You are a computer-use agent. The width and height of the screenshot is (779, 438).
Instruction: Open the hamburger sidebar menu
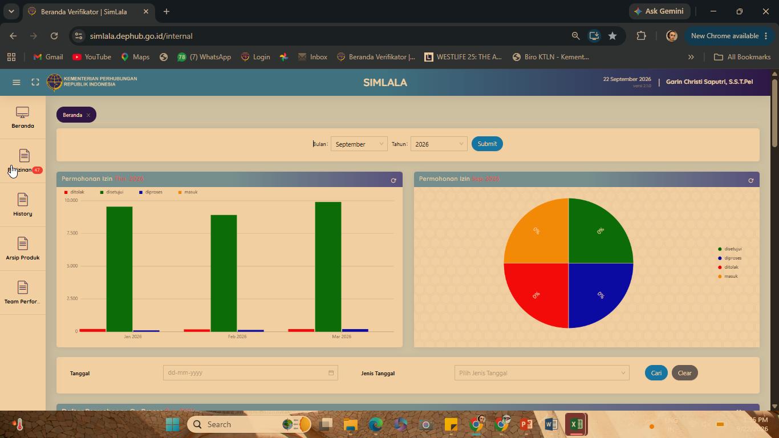(17, 82)
